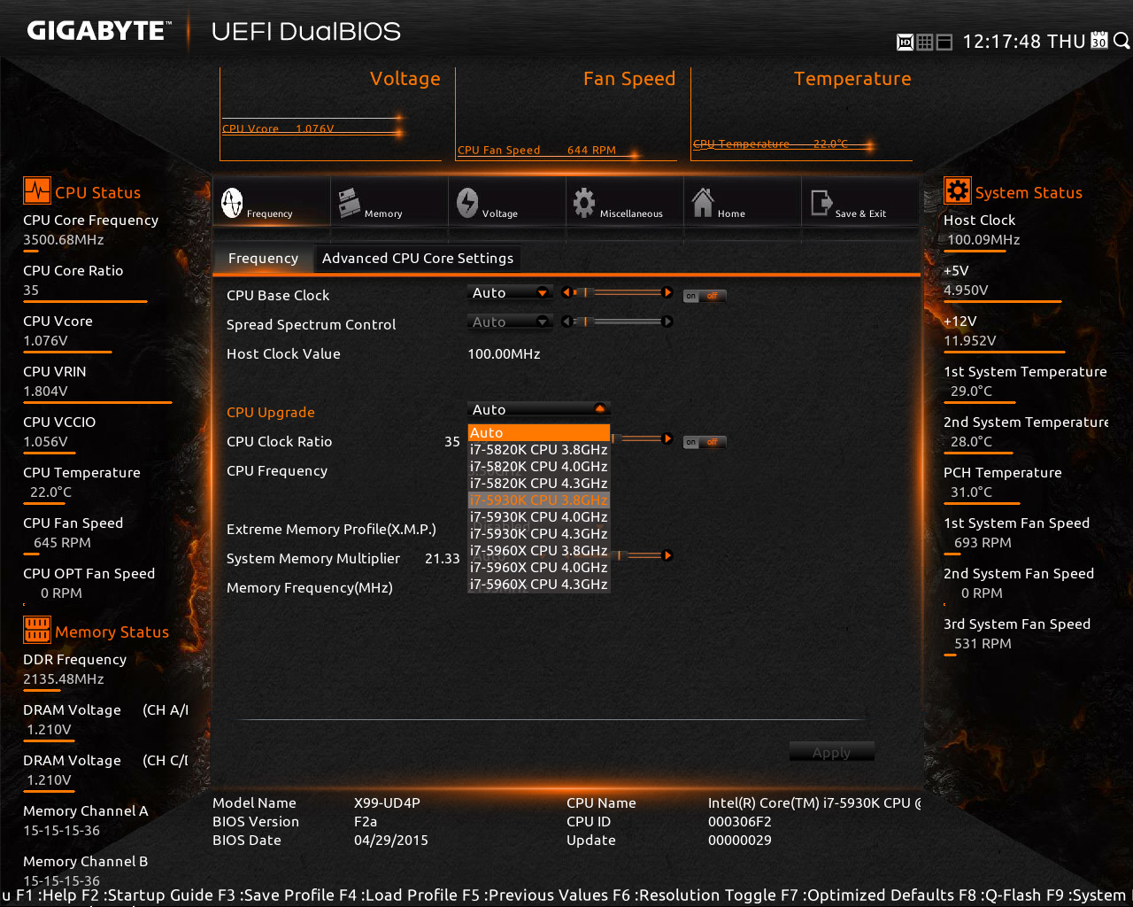Select i7-5930K CPU 4.3GHz option
Image resolution: width=1133 pixels, height=907 pixels.
click(x=539, y=534)
